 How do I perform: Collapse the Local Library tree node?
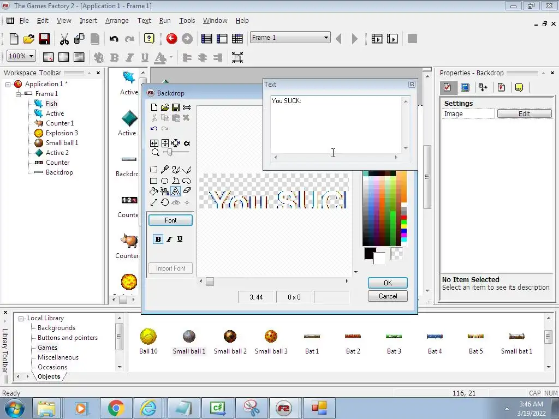(21, 319)
